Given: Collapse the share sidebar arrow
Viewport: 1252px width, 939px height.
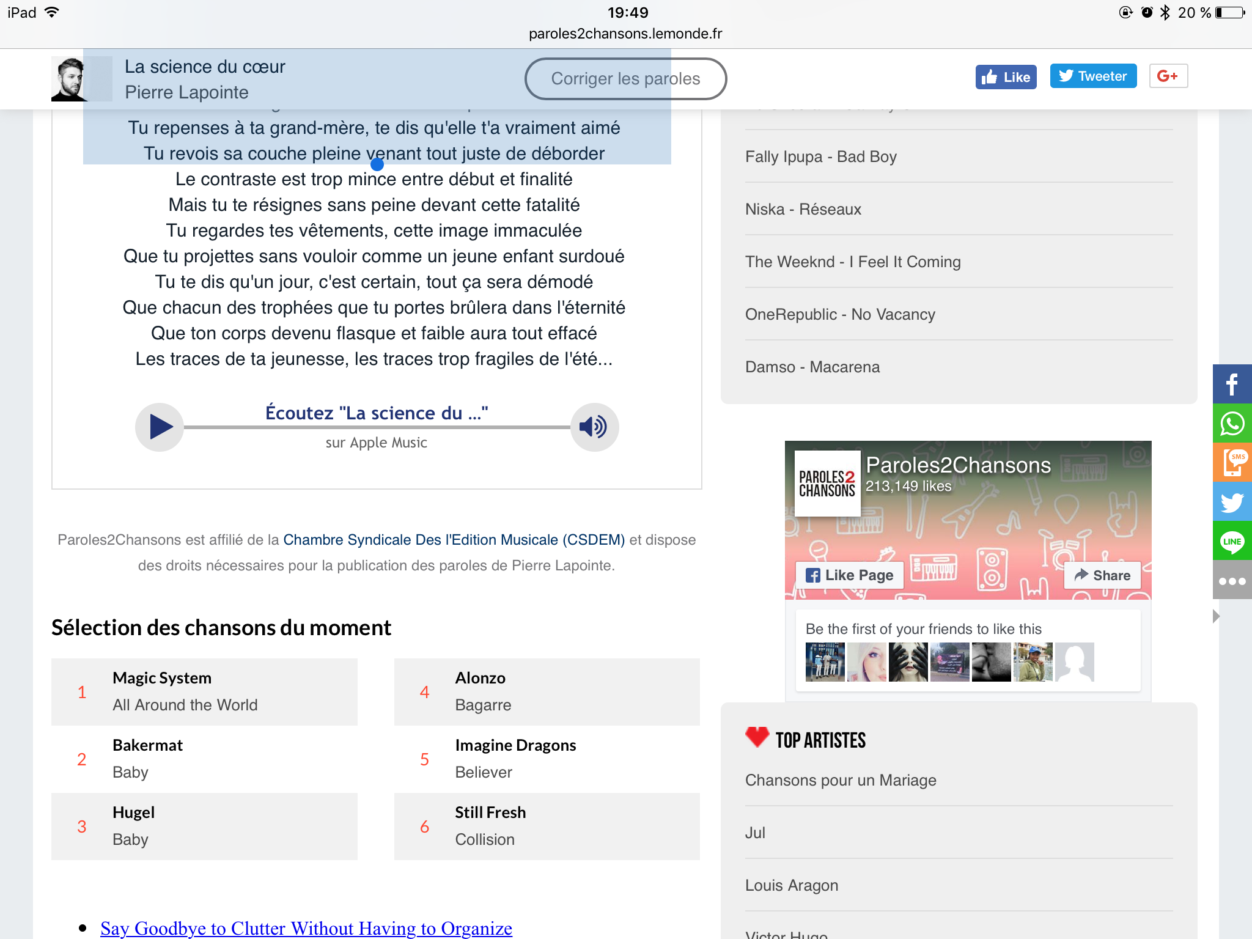Looking at the screenshot, I should coord(1217,616).
